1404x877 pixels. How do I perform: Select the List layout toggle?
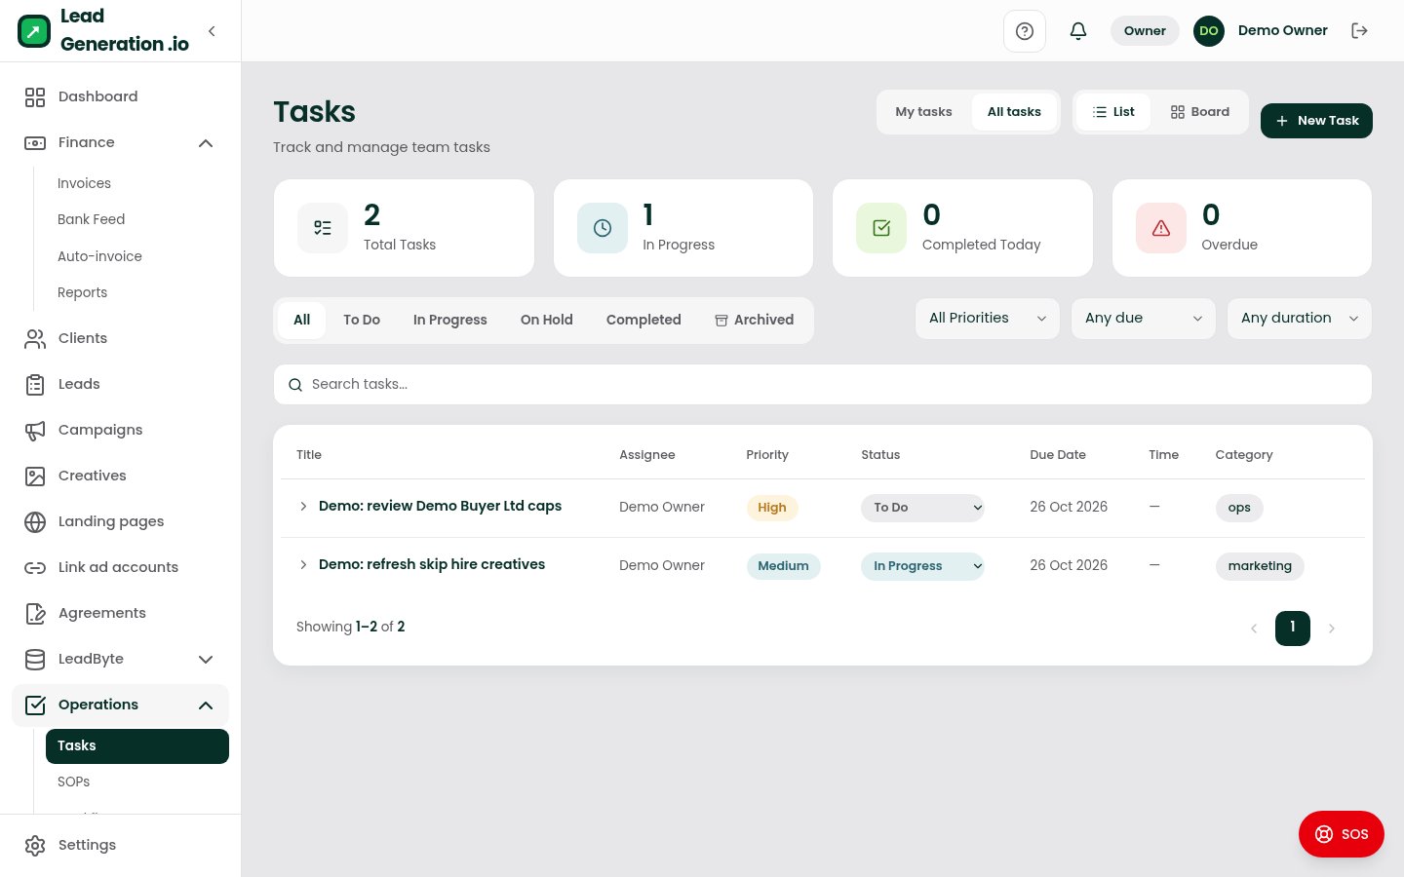(x=1113, y=112)
